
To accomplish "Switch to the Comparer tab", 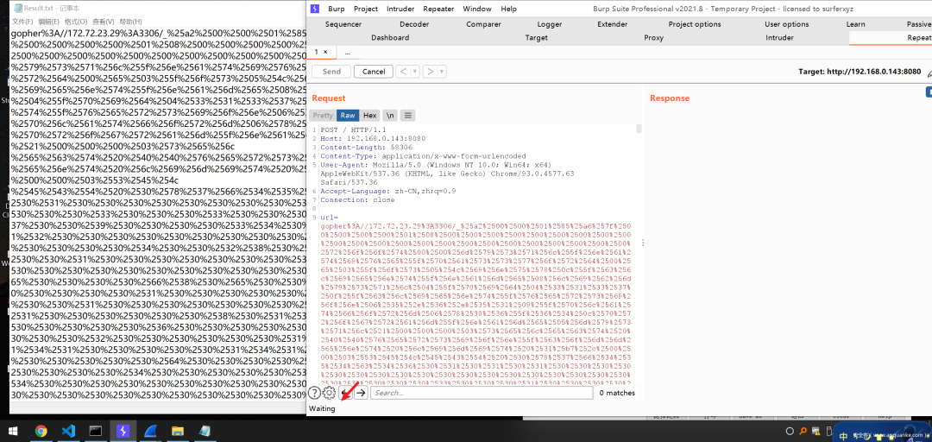I will tap(483, 24).
